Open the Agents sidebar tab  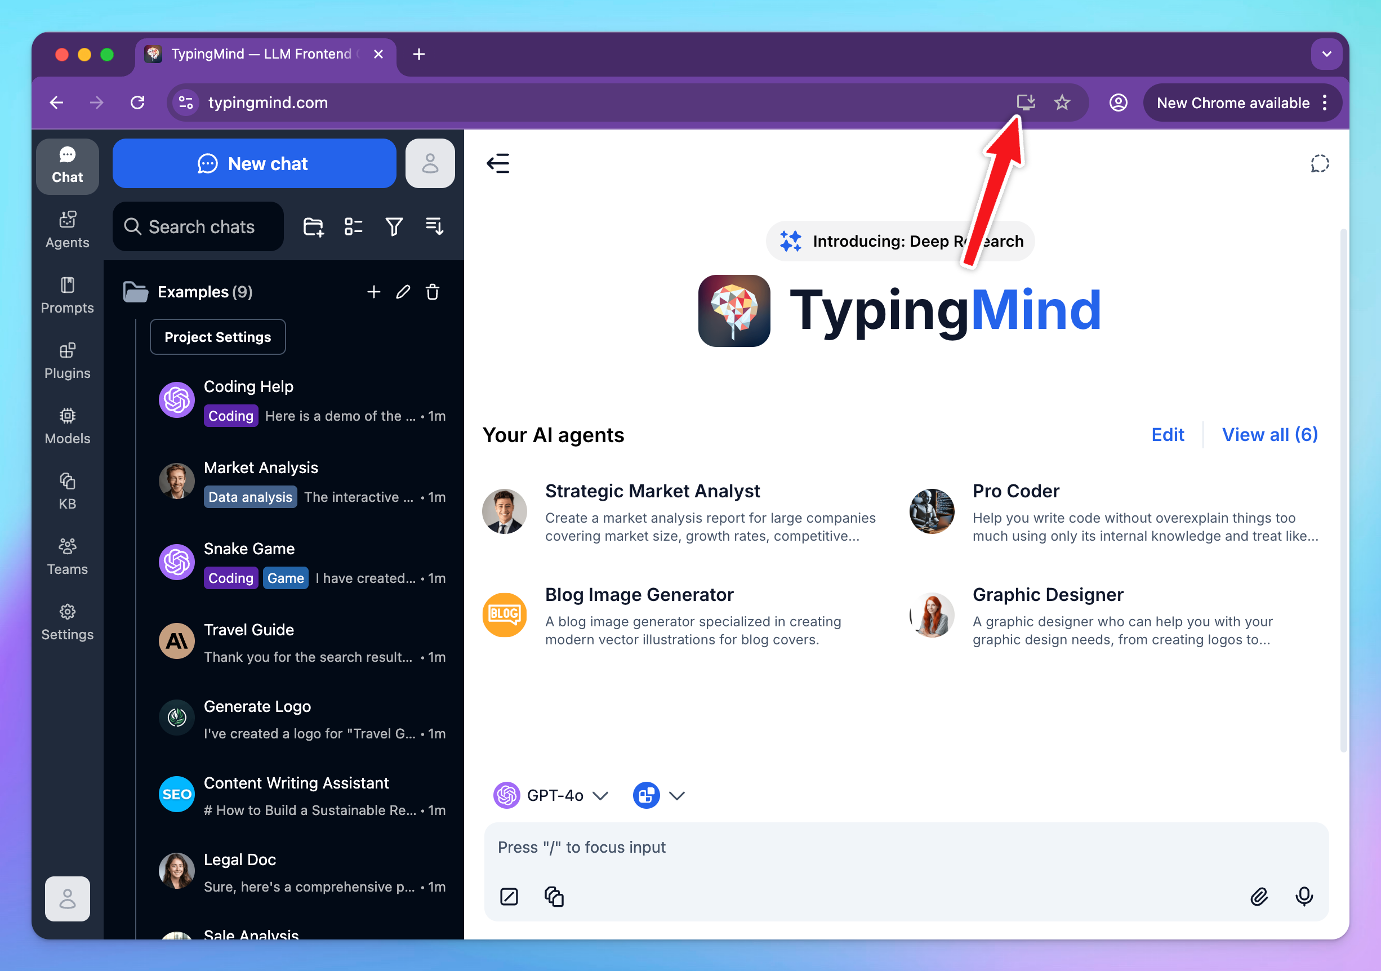tap(68, 230)
